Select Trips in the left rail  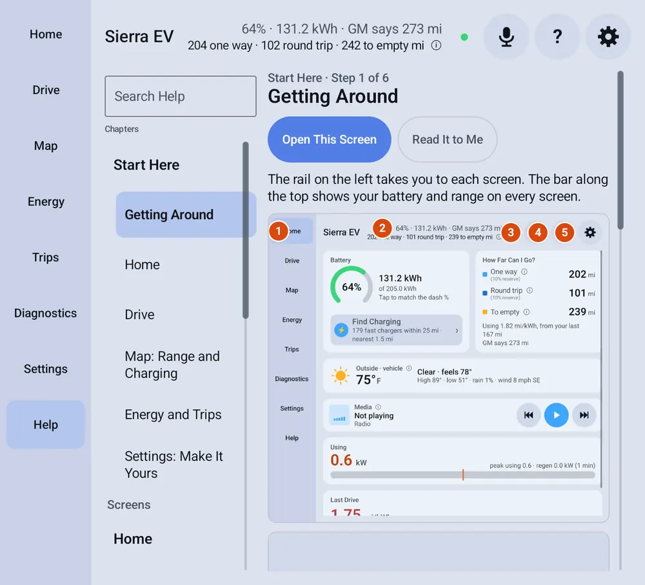pos(46,257)
